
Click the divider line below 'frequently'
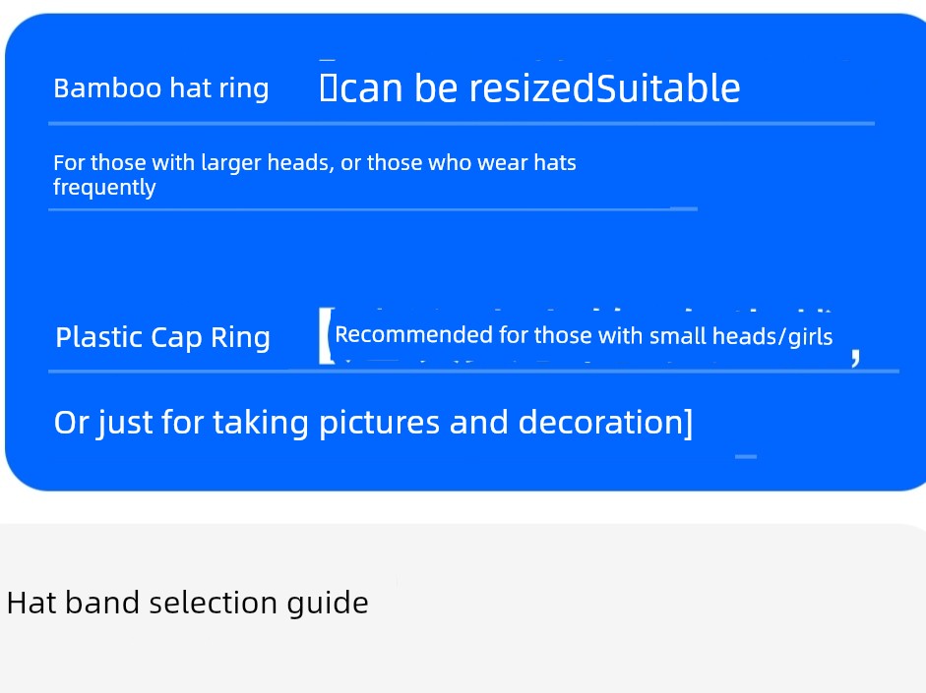[373, 208]
